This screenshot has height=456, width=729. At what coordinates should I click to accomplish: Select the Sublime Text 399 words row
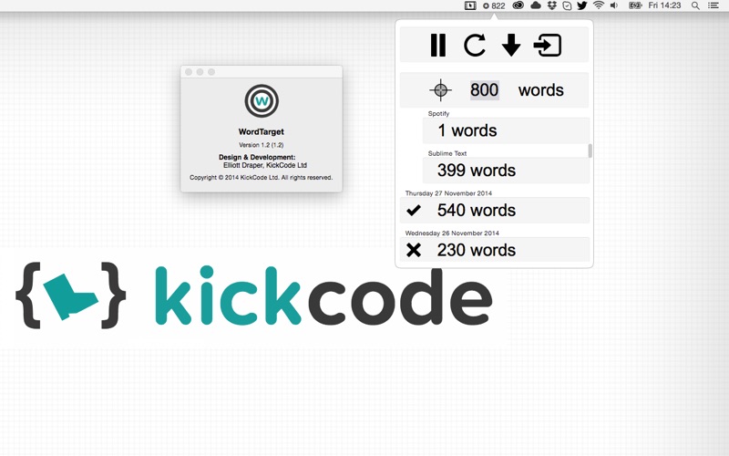[x=508, y=171]
